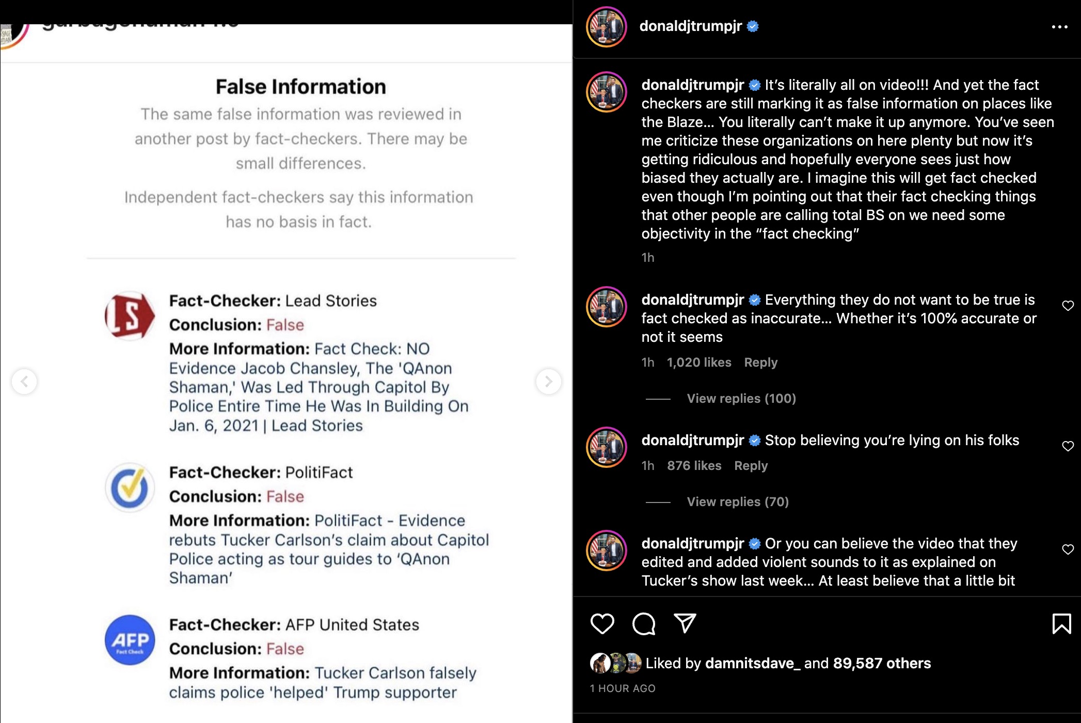Click the 1,020 likes count
The width and height of the screenshot is (1081, 723).
699,363
